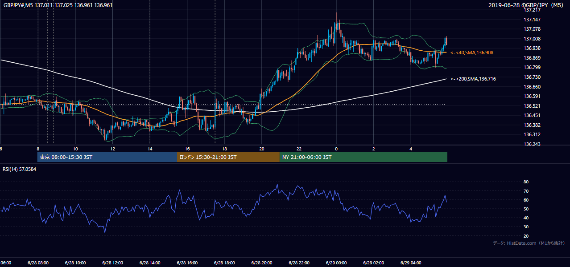Image resolution: width=570 pixels, height=267 pixels.
Task: Click hour label 8 under price chart
Action: pos(38,149)
